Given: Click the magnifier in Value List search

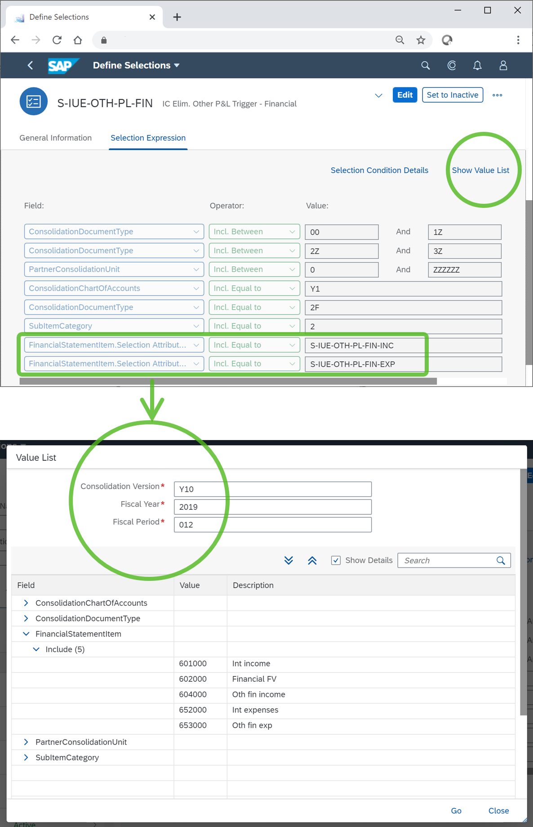Looking at the screenshot, I should pyautogui.click(x=501, y=560).
